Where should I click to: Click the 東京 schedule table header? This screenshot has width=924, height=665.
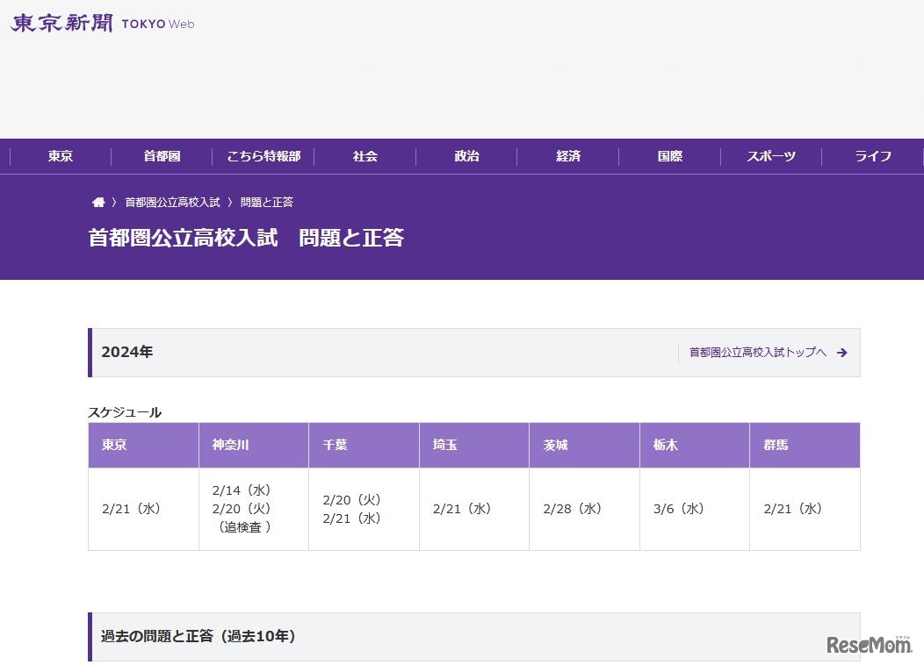pos(143,445)
